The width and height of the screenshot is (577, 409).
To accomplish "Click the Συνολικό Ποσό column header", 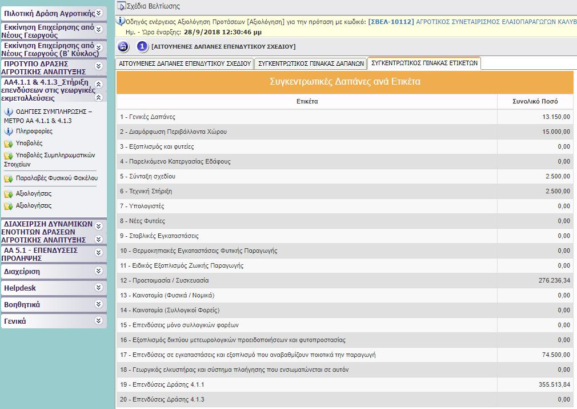I will point(535,101).
